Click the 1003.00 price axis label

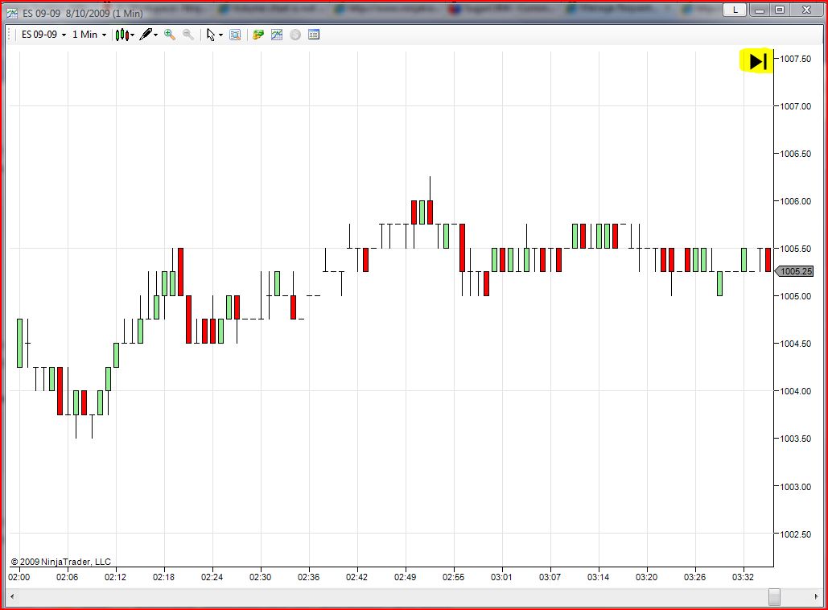coord(795,487)
